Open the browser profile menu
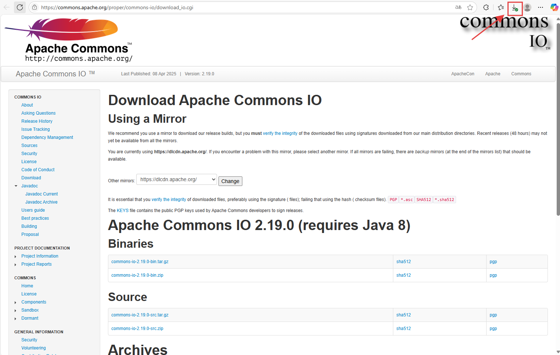The height and width of the screenshot is (355, 560). [527, 7]
